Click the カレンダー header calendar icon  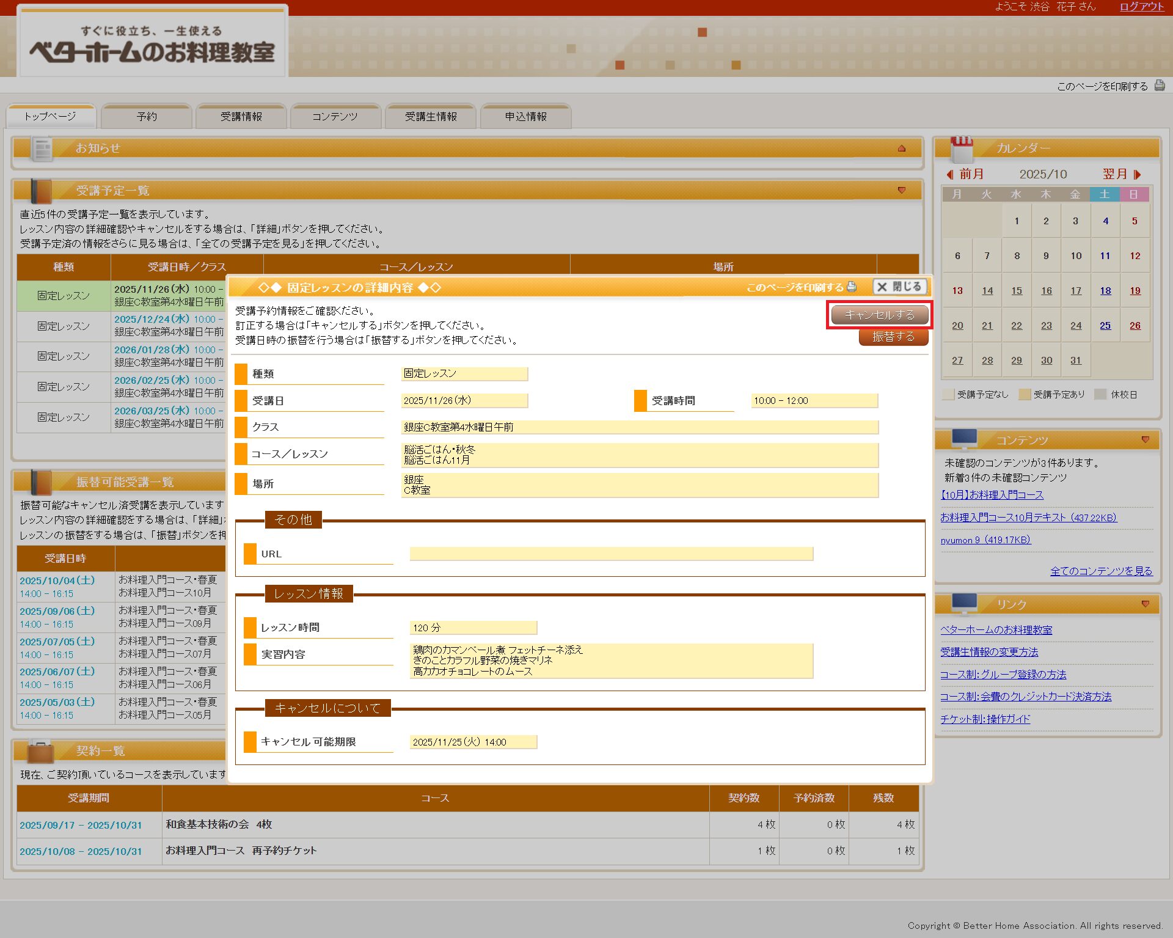click(x=961, y=148)
